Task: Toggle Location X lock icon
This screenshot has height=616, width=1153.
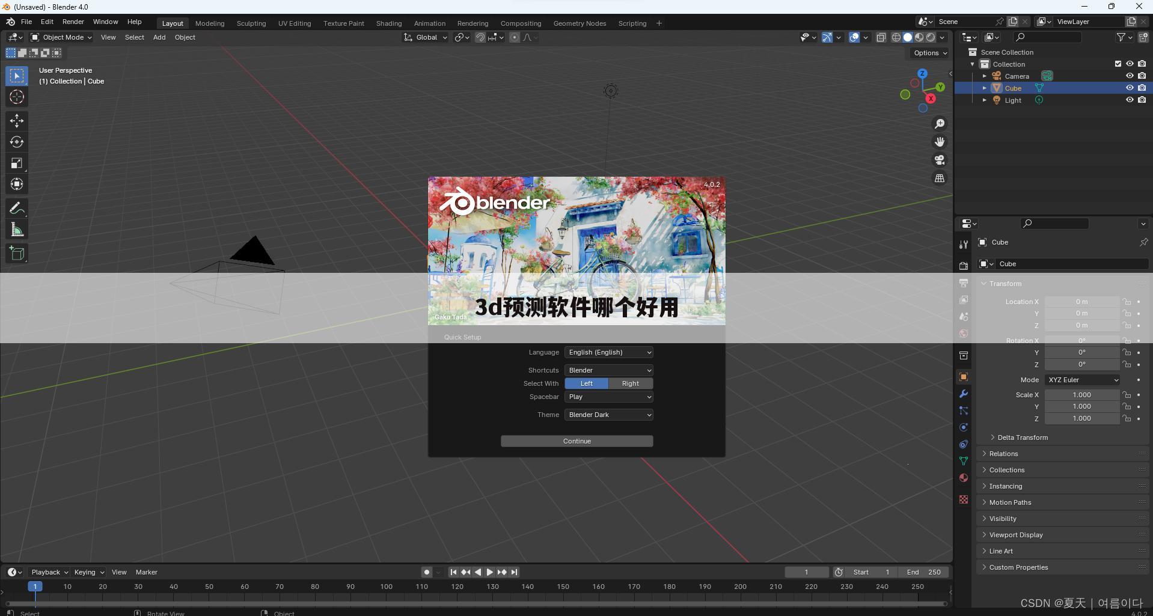Action: [1127, 302]
